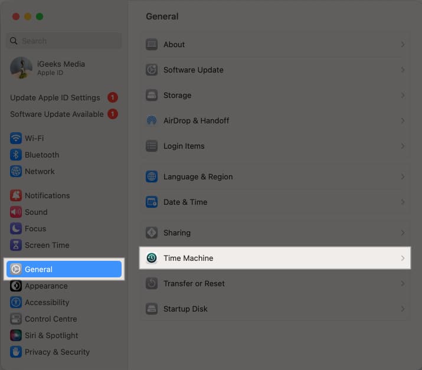The height and width of the screenshot is (370, 422).
Task: Expand the Language & Region chevron
Action: pos(403,176)
